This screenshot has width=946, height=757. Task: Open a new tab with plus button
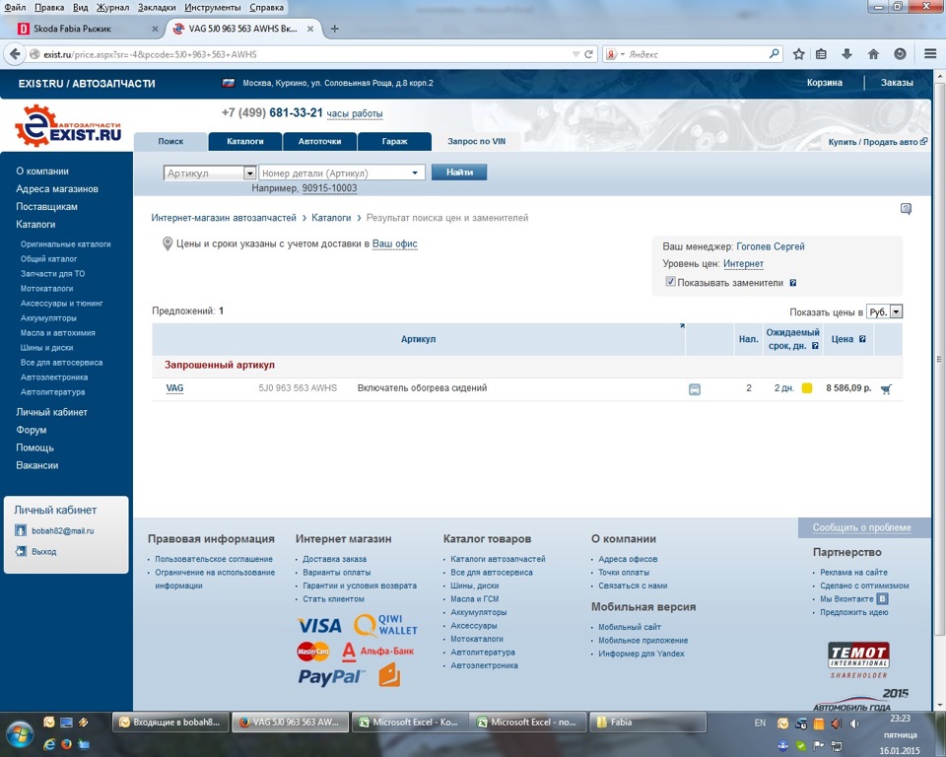tap(334, 29)
